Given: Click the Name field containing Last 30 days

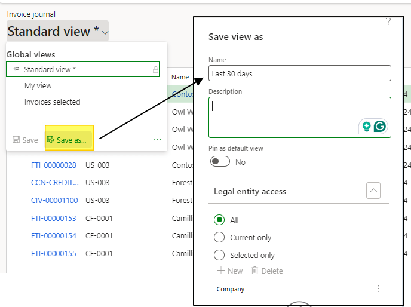Looking at the screenshot, I should pos(299,73).
